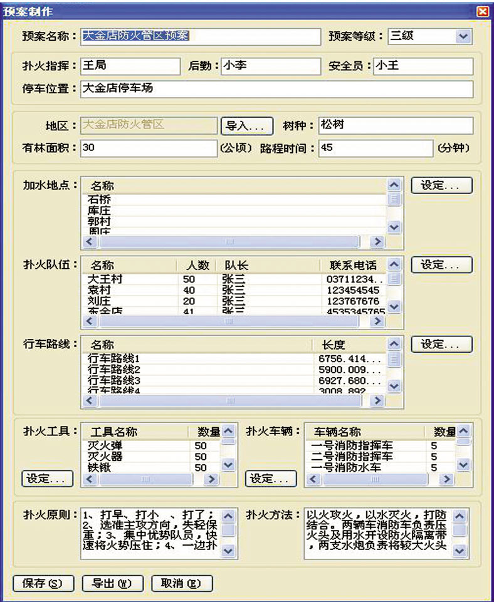The height and width of the screenshot is (602, 494).
Task: Click 队长 column header in 扑火队伍
Action: (268, 266)
